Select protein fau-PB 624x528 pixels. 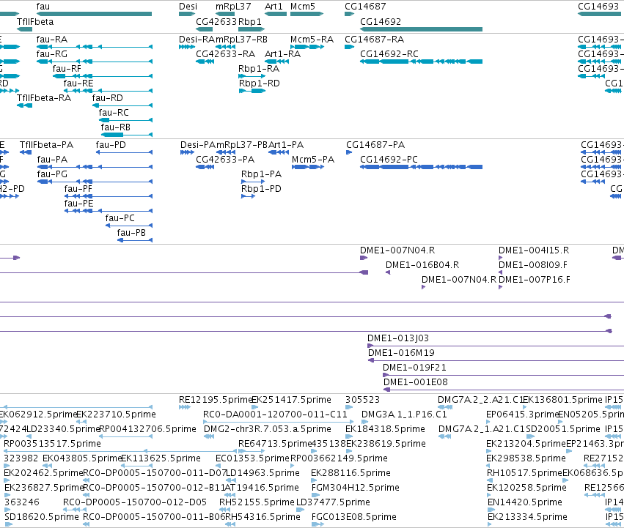(x=131, y=233)
